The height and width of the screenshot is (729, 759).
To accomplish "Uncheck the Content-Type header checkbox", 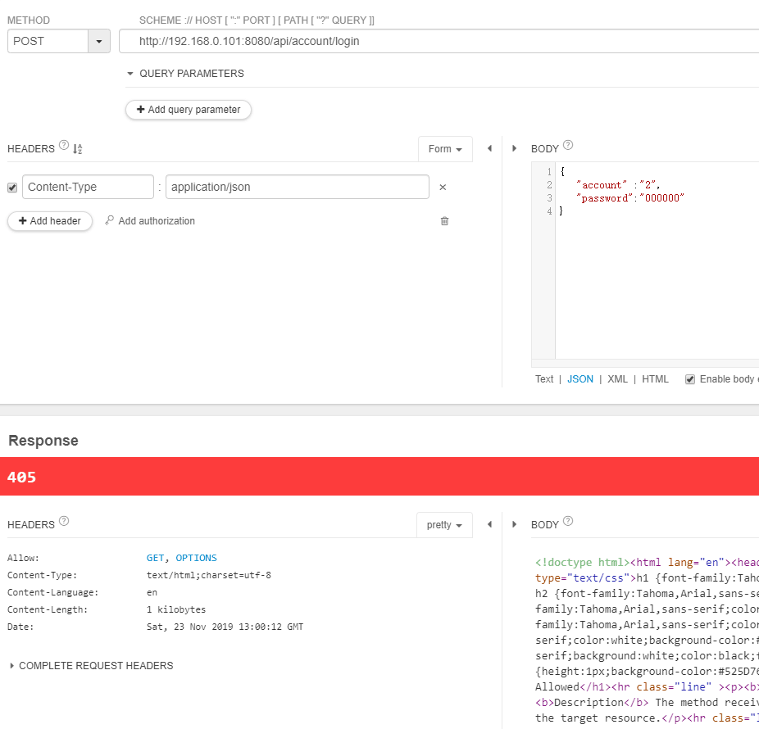I will tap(12, 188).
